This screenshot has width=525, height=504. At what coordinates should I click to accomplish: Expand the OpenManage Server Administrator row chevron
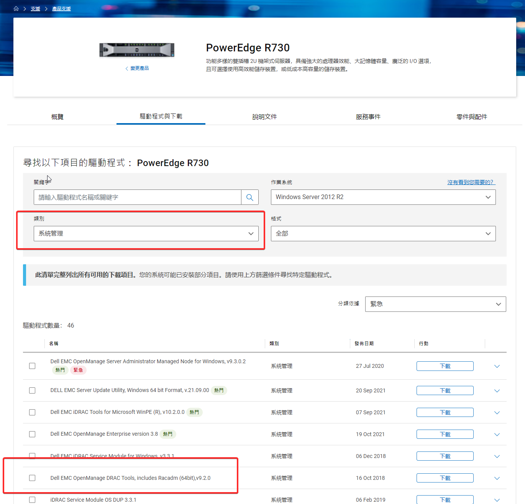coord(497,366)
